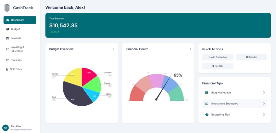Click the +15.3% change text

click(x=53, y=32)
